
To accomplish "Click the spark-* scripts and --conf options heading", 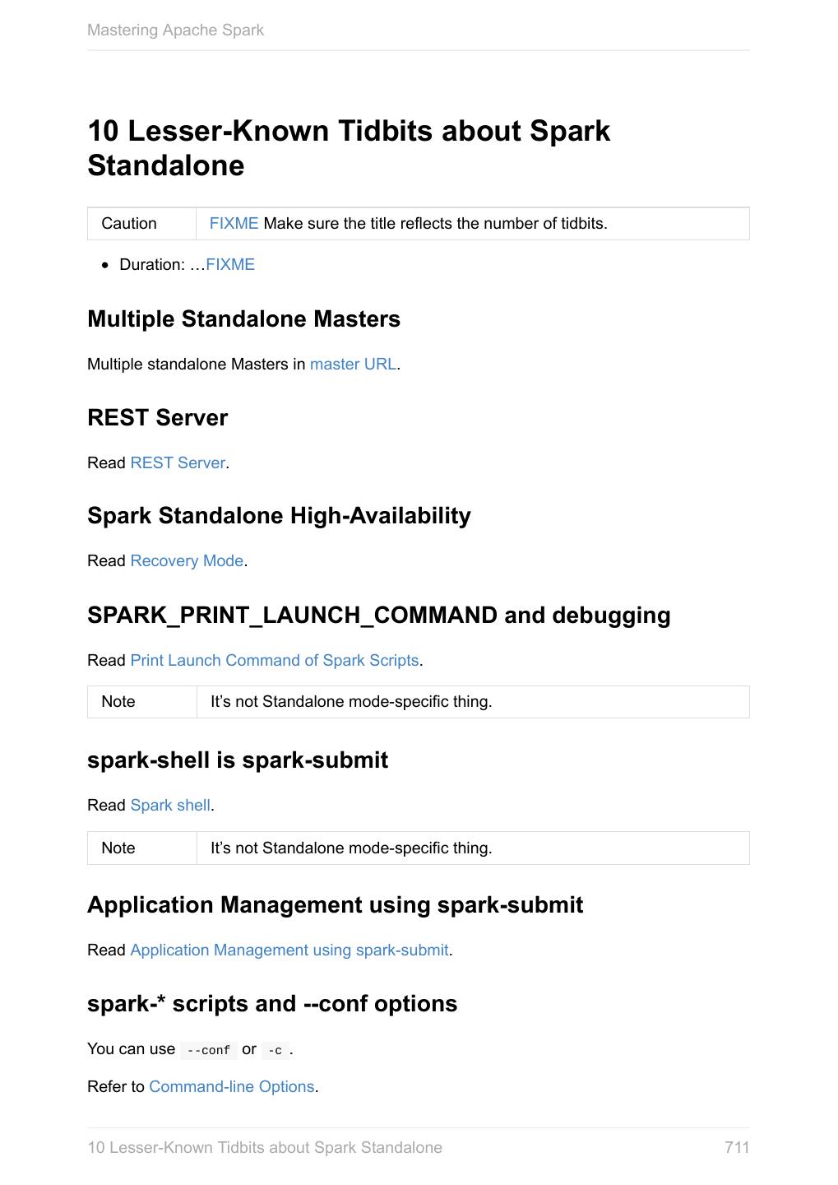I will pyautogui.click(x=272, y=1004).
